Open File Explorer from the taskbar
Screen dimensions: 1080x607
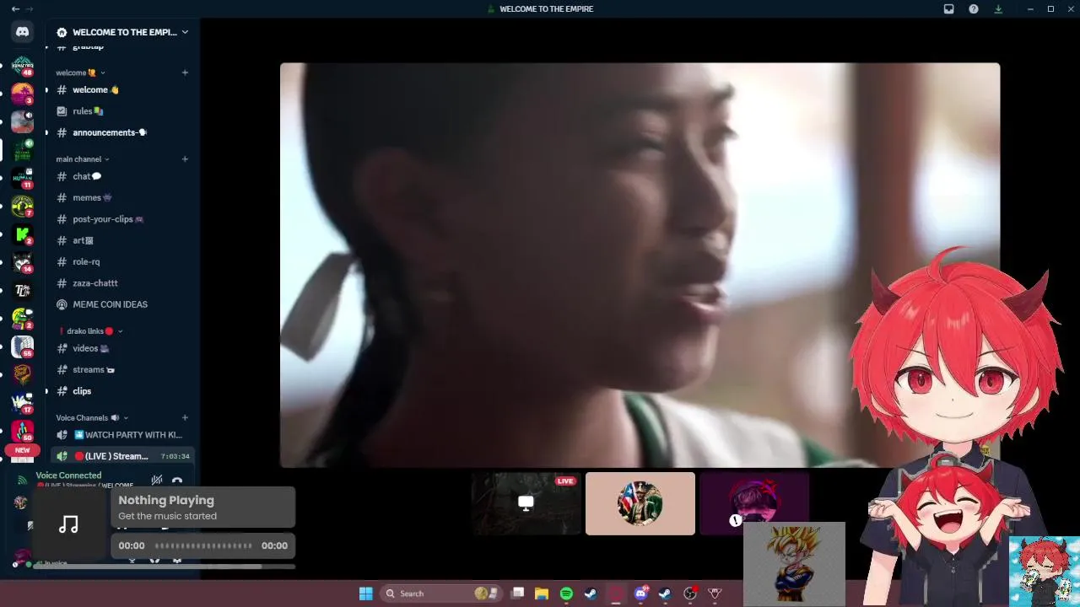[x=542, y=594]
